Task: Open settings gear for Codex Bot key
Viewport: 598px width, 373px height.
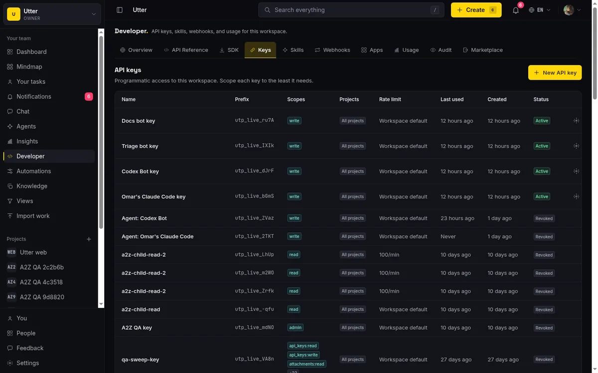Action: (576, 172)
